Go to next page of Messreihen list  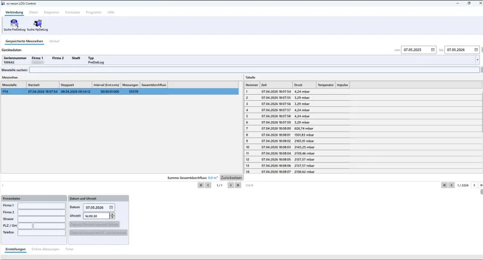[x=231, y=185]
